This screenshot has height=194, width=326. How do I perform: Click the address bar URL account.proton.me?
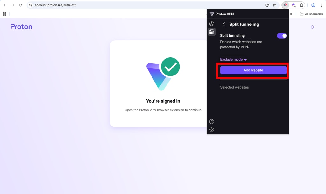(55, 5)
